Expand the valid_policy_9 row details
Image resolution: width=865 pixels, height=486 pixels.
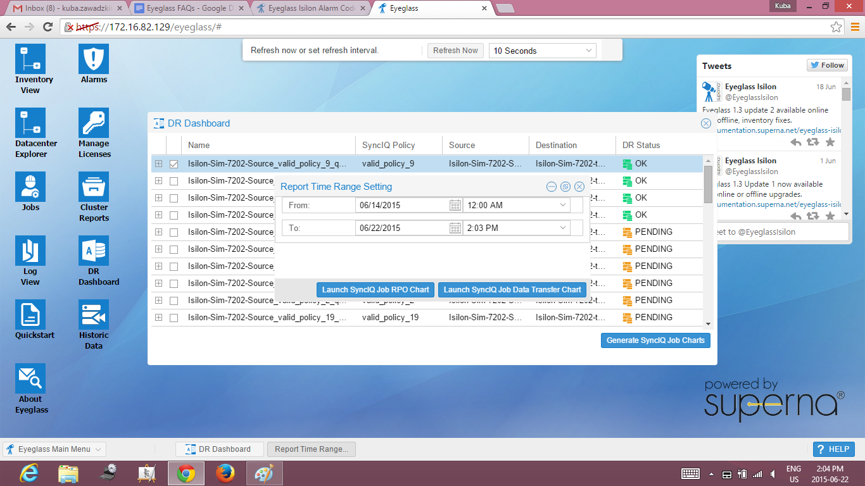158,164
